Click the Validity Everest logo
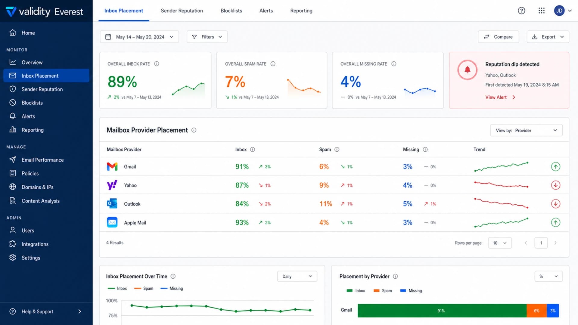 tap(44, 11)
